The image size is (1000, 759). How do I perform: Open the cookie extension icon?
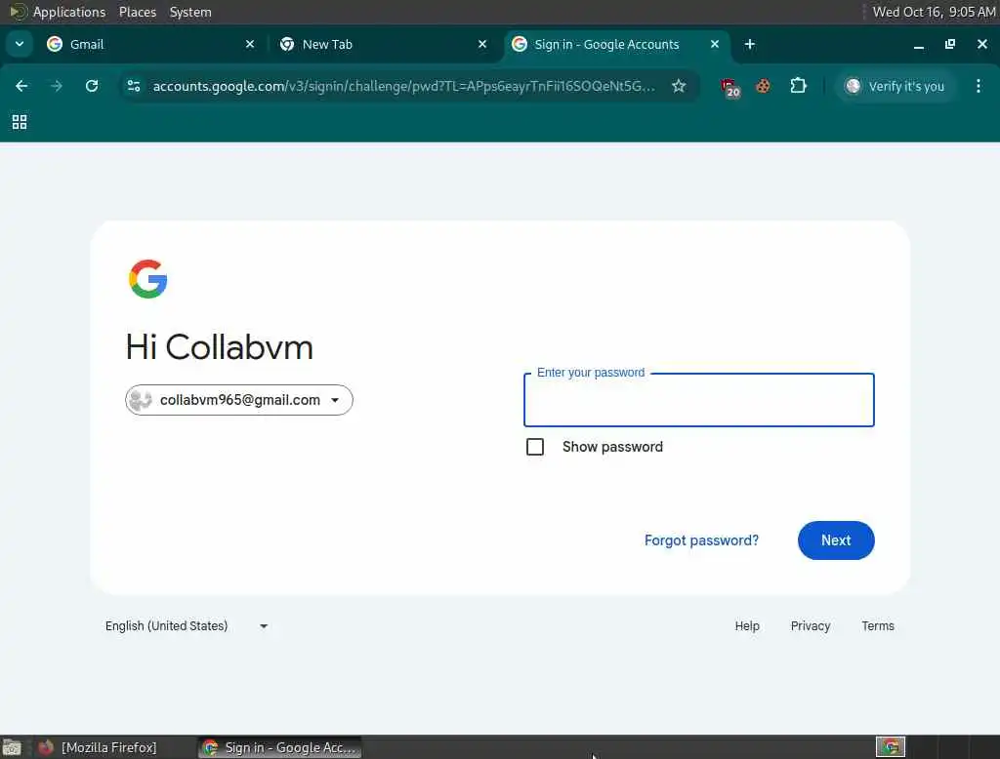[x=763, y=86]
